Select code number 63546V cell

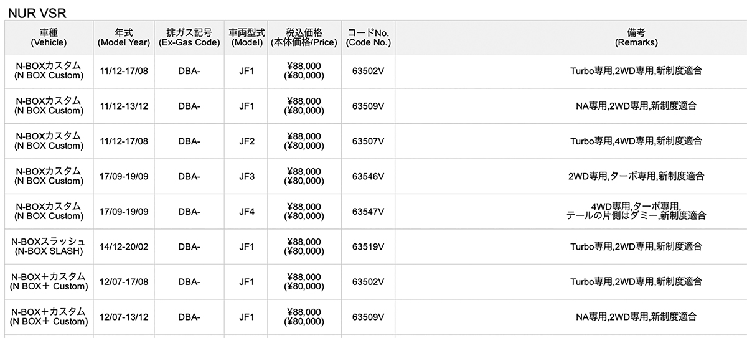click(x=368, y=176)
